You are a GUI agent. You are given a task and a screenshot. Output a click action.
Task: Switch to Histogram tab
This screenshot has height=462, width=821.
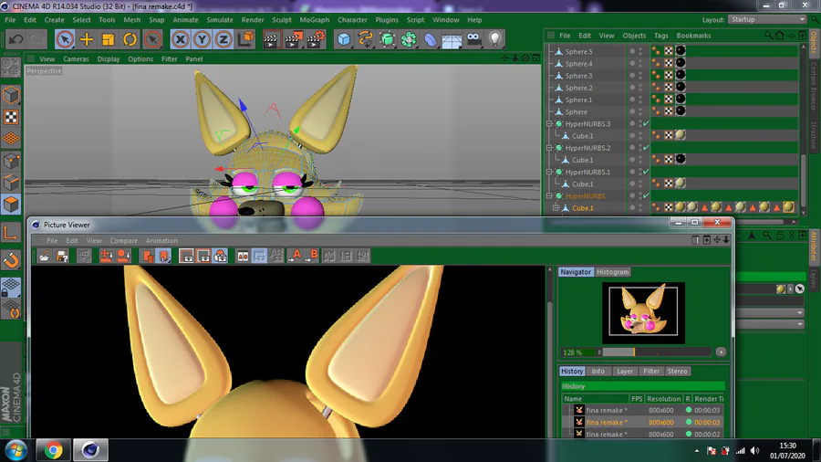point(613,272)
